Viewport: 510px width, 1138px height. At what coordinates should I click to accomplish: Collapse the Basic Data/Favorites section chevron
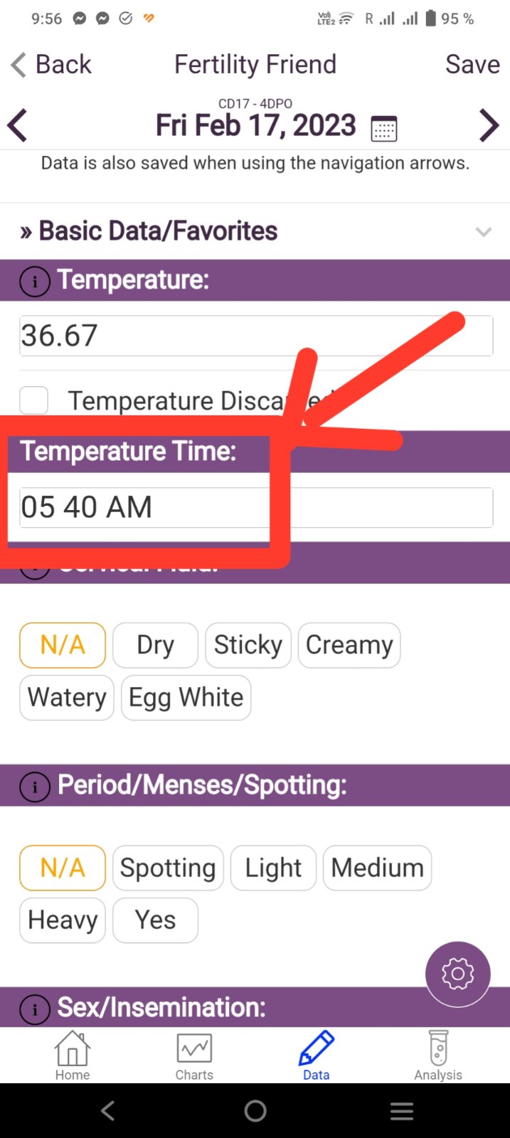[x=484, y=232]
